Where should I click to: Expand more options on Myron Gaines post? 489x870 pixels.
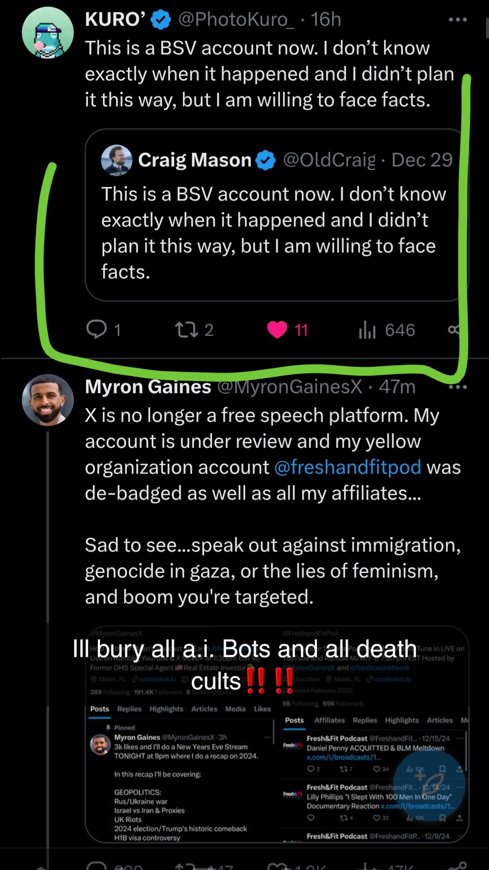coord(458,387)
